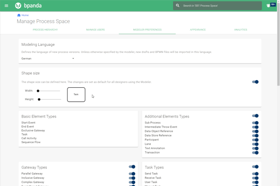Click the End Event text
280x186 pixels.
click(28, 127)
